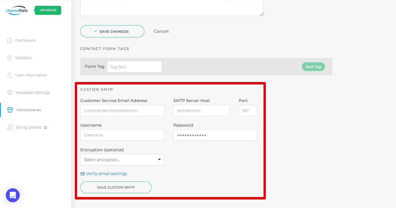Click the Helpdesk Settings gear icon
This screenshot has height=208, width=396.
[x=10, y=92]
